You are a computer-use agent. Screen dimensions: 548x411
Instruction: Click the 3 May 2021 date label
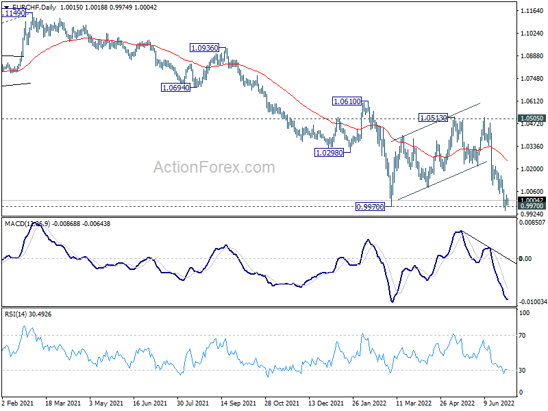coord(106,403)
